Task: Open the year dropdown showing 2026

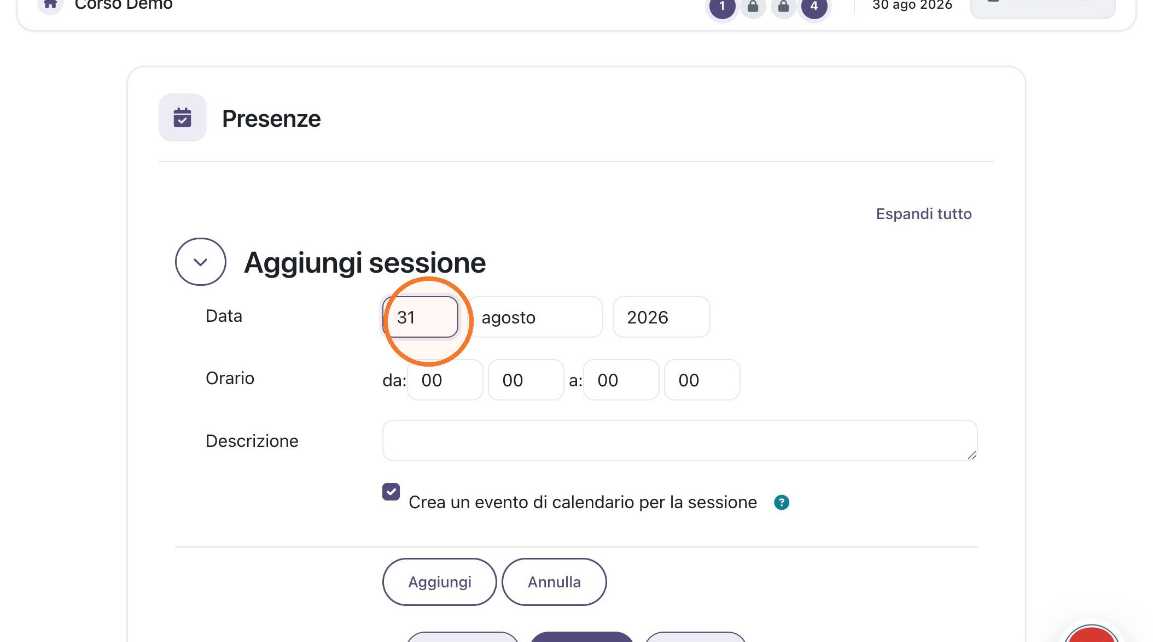Action: 661,317
